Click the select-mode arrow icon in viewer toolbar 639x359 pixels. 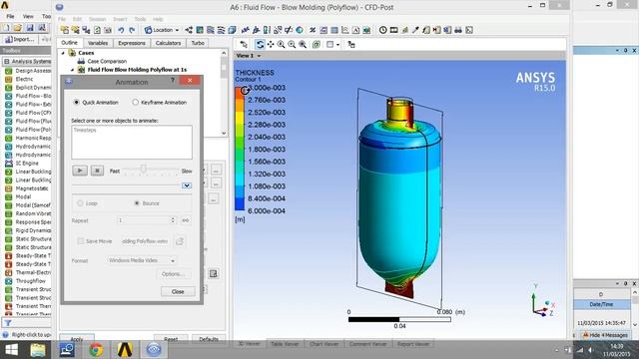coord(244,44)
